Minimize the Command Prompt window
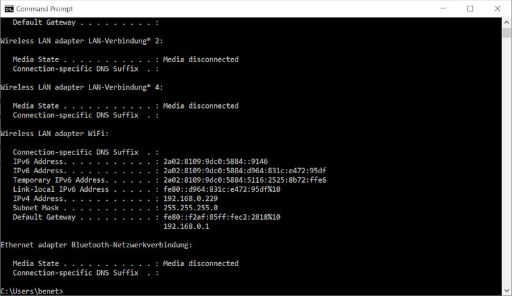The width and height of the screenshot is (512, 296). tap(443, 8)
